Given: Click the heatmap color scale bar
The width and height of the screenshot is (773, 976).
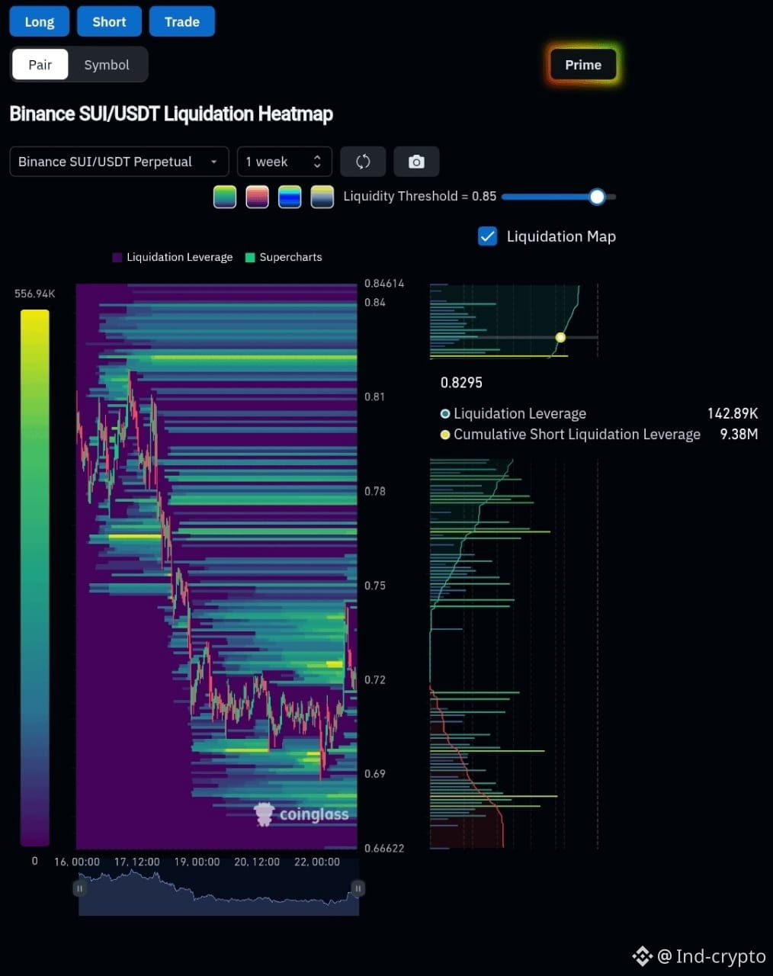Looking at the screenshot, I should point(34,577).
